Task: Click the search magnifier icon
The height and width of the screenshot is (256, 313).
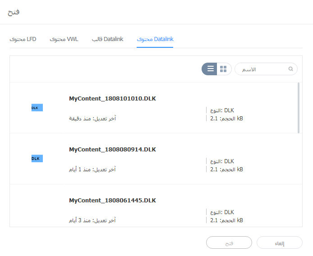Action: (x=291, y=69)
